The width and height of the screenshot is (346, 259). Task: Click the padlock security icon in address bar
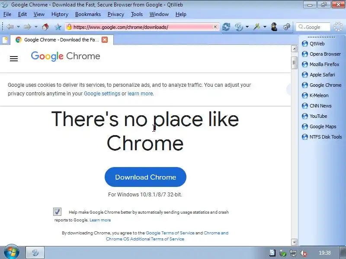[69, 27]
